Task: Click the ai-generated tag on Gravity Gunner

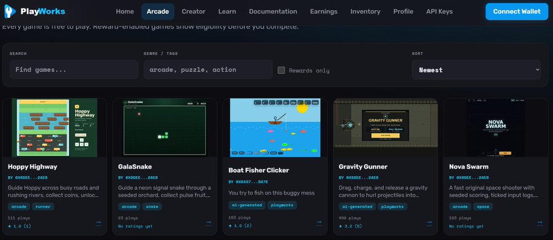Action: click(x=357, y=206)
